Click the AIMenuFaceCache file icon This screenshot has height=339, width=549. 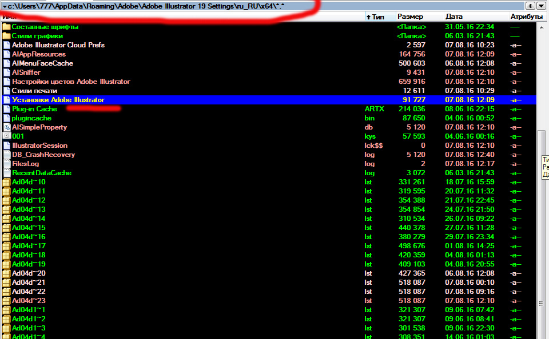click(7, 63)
